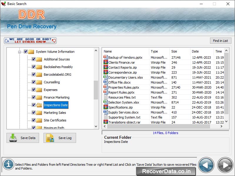This screenshot has height=176, width=235.
Task: Click the Excel icon beside Documentary Users.xlsx
Action: 105,77
